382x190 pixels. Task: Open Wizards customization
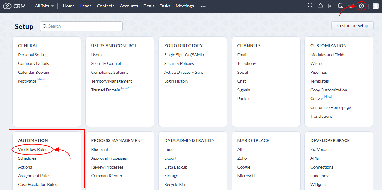point(318,63)
